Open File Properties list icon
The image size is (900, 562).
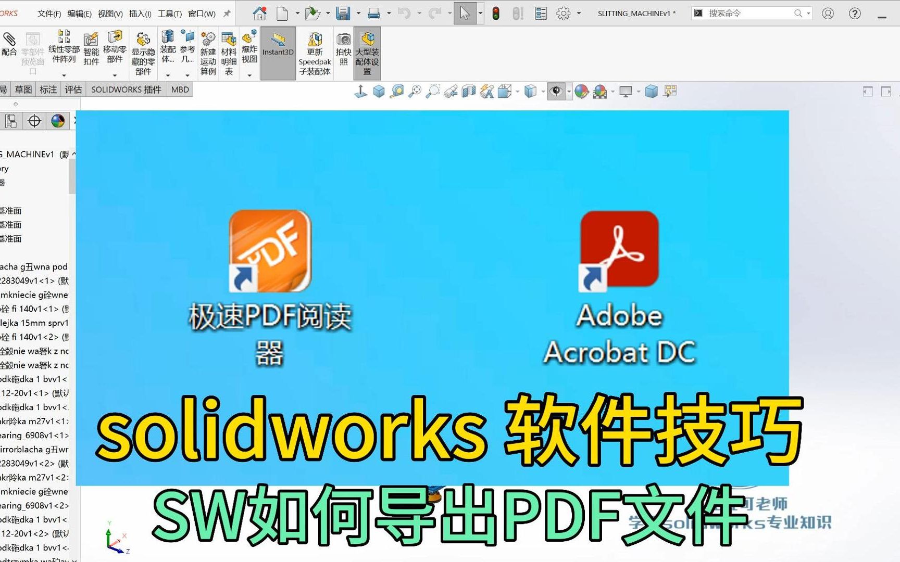point(541,13)
